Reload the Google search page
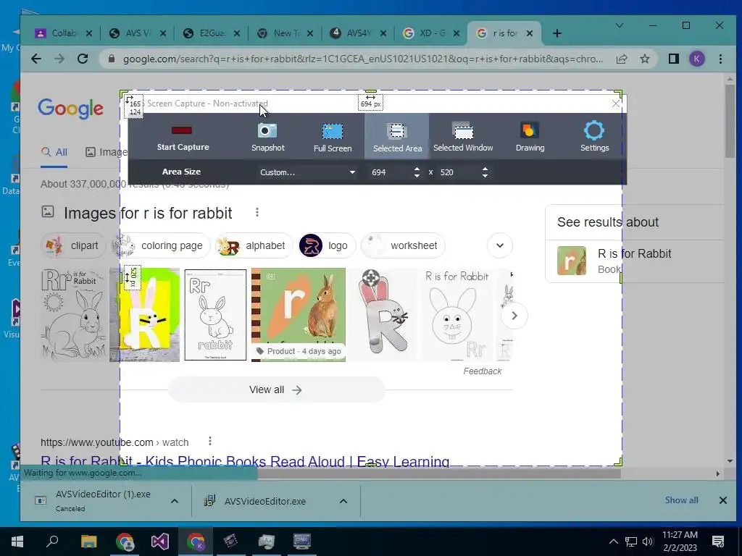This screenshot has width=742, height=556. [83, 59]
